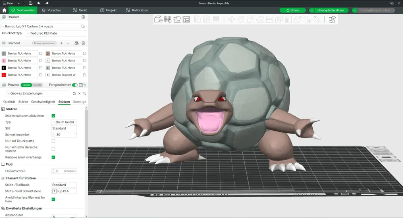The height and width of the screenshot is (218, 403).
Task: Open the support Typ Baum (auto) dropdown
Action: [x=64, y=122]
